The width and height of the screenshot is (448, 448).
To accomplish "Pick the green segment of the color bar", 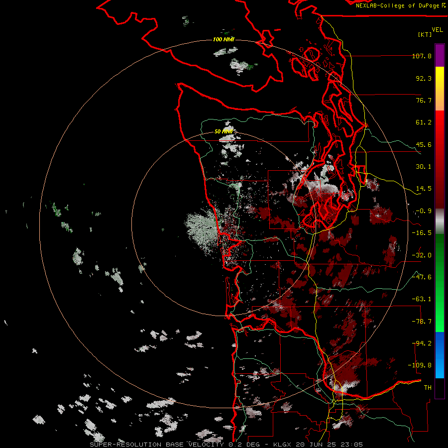I will pyautogui.click(x=440, y=283).
